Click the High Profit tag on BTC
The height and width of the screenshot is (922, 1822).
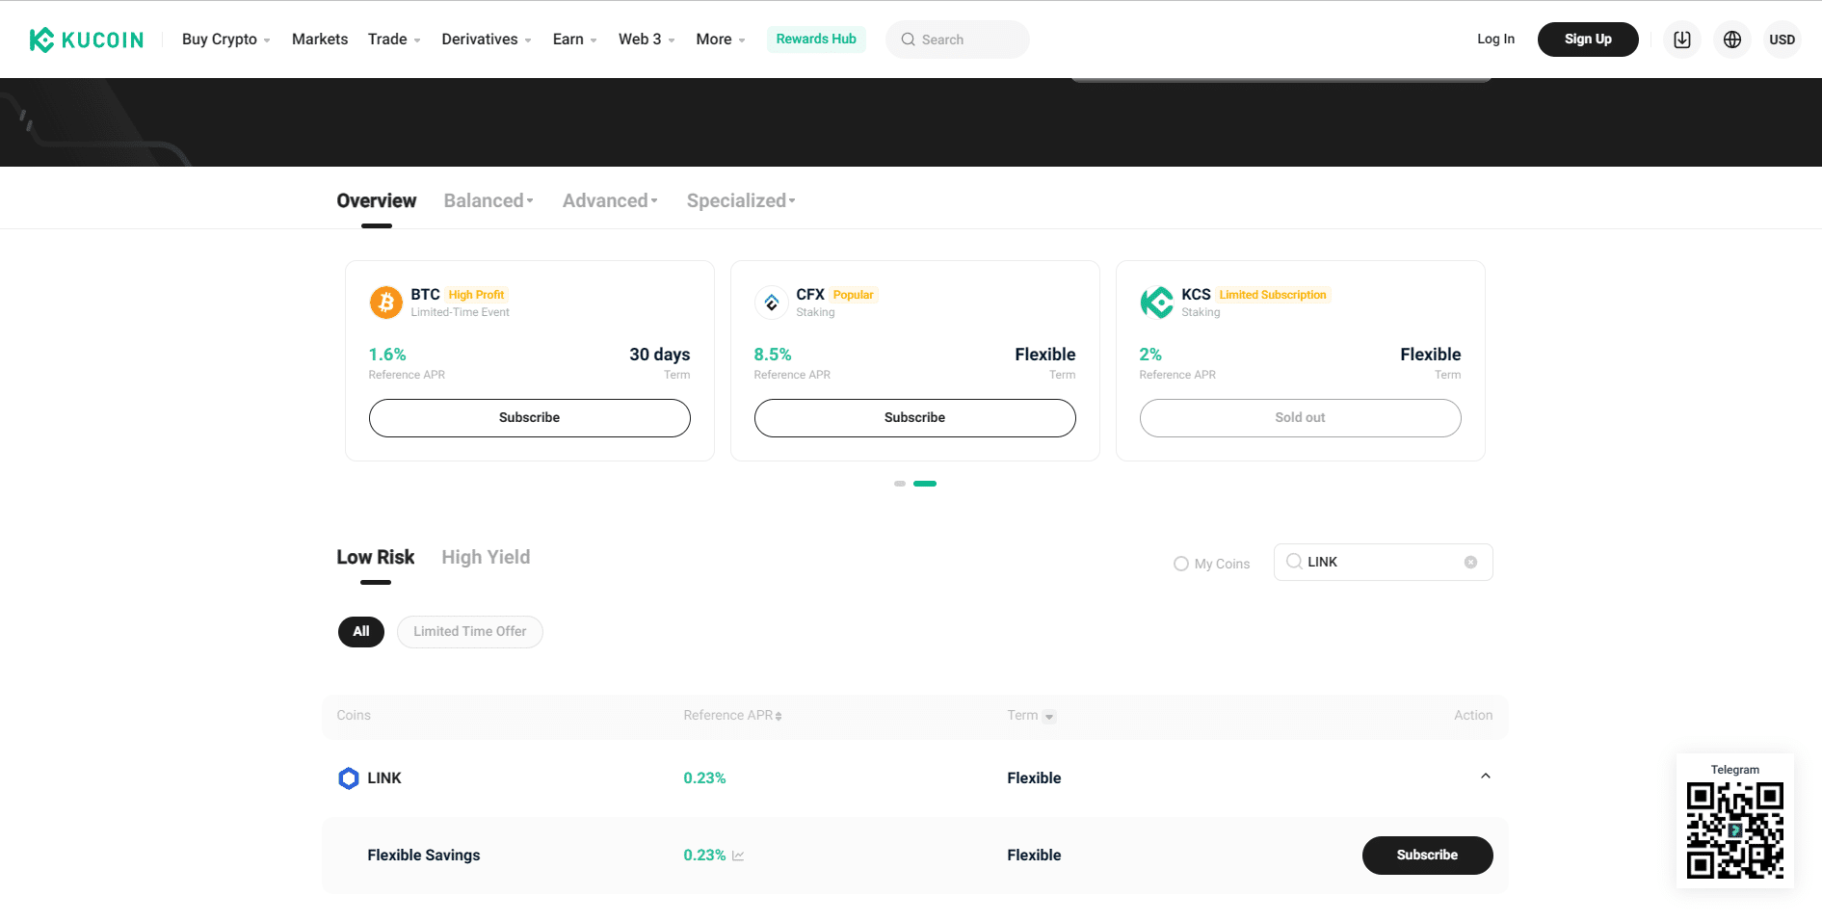(476, 295)
